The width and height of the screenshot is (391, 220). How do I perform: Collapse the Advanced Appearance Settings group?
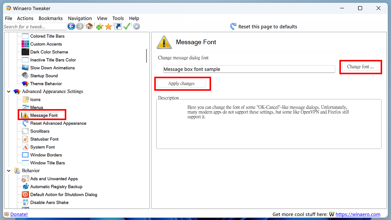pyautogui.click(x=9, y=91)
